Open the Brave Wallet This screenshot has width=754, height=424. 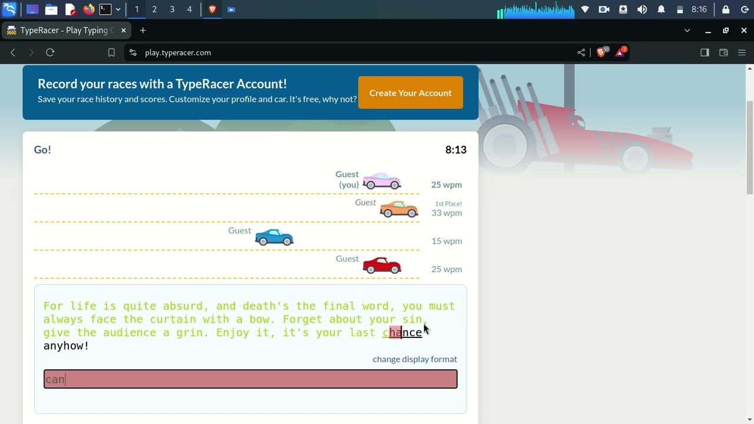(x=723, y=52)
